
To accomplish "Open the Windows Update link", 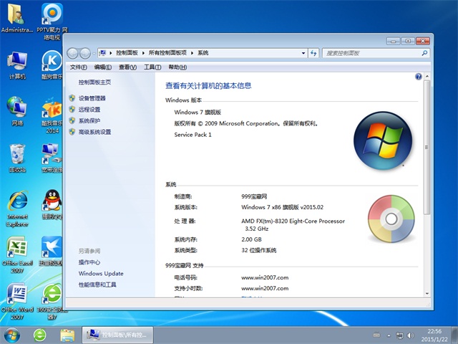I will pyautogui.click(x=101, y=274).
